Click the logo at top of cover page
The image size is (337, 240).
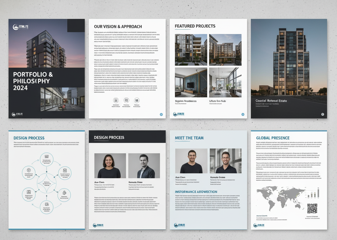(21, 27)
